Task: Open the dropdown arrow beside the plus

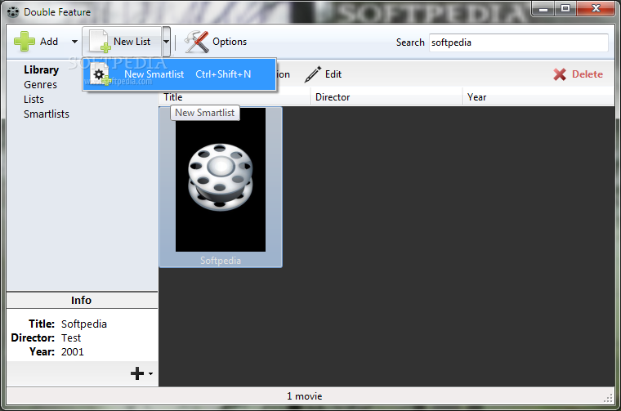Action: coord(150,373)
